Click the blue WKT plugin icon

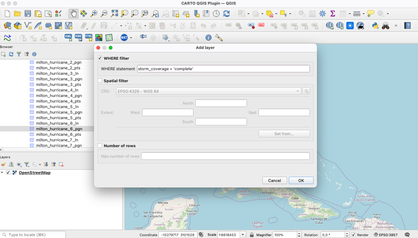coord(124,38)
